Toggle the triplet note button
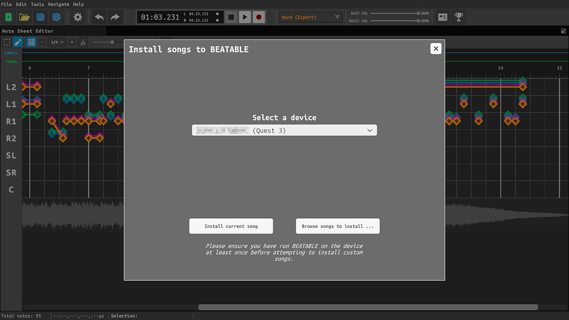Viewport: 569px width, 320px height. point(83,42)
